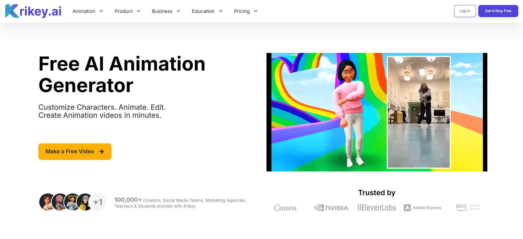The image size is (523, 239).
Task: Expand the Business chevron arrow
Action: [178, 11]
